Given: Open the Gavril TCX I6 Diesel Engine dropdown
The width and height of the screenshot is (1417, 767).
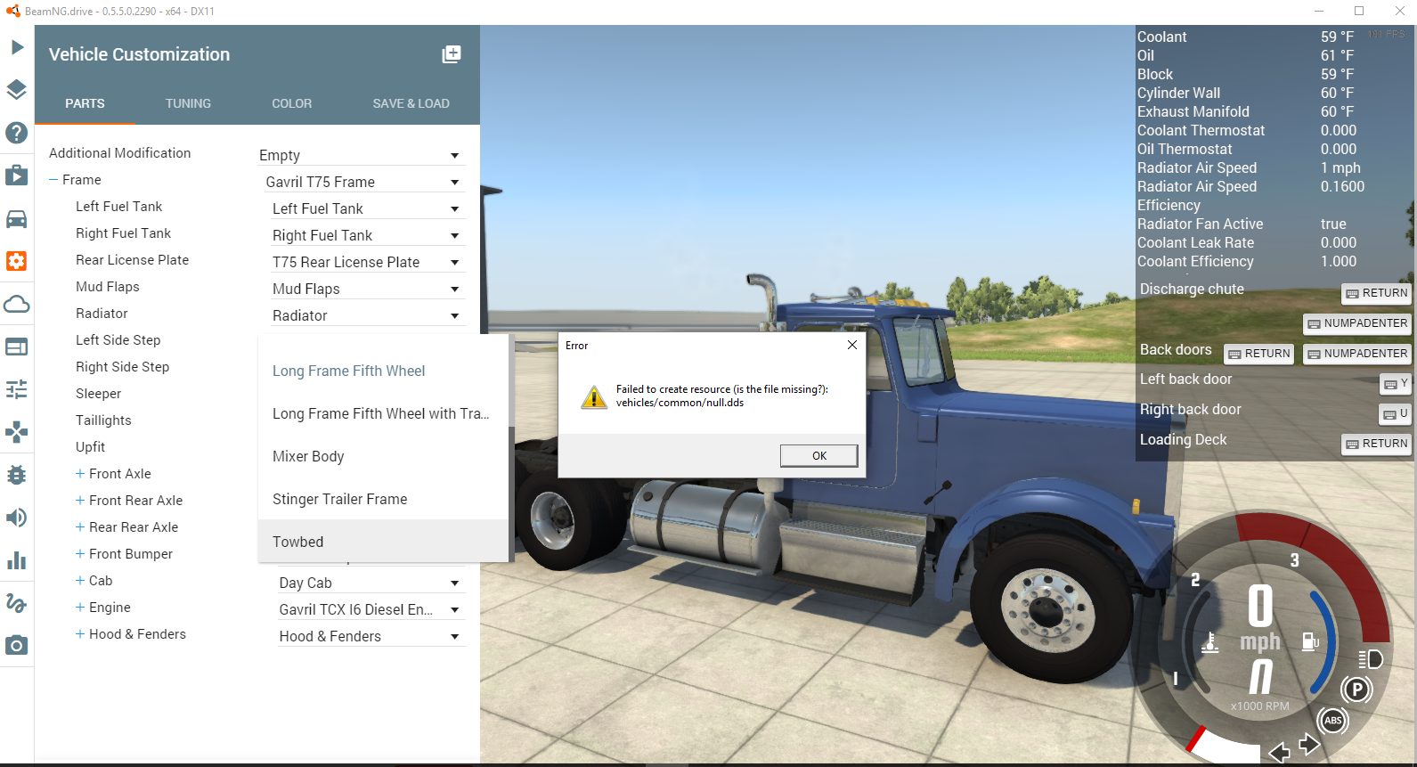Looking at the screenshot, I should coord(371,609).
